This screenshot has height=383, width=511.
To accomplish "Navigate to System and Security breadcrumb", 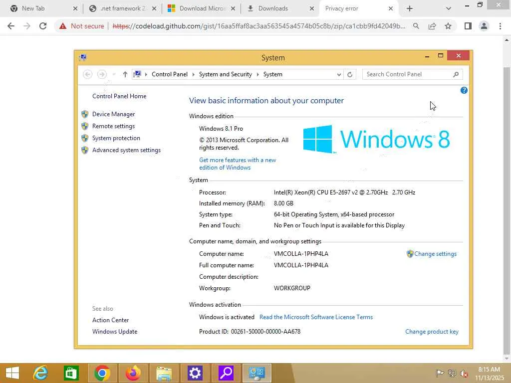I will (x=225, y=74).
